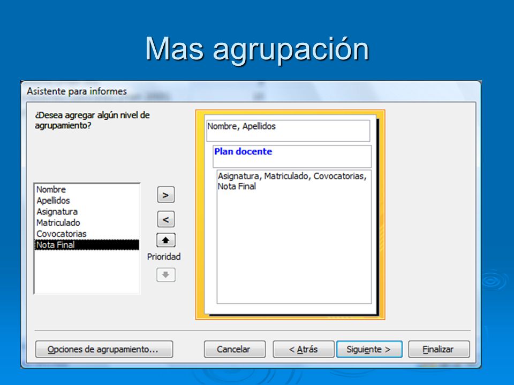The width and height of the screenshot is (514, 385).
Task: Open Opciones de agrupamiento dialog
Action: point(104,349)
